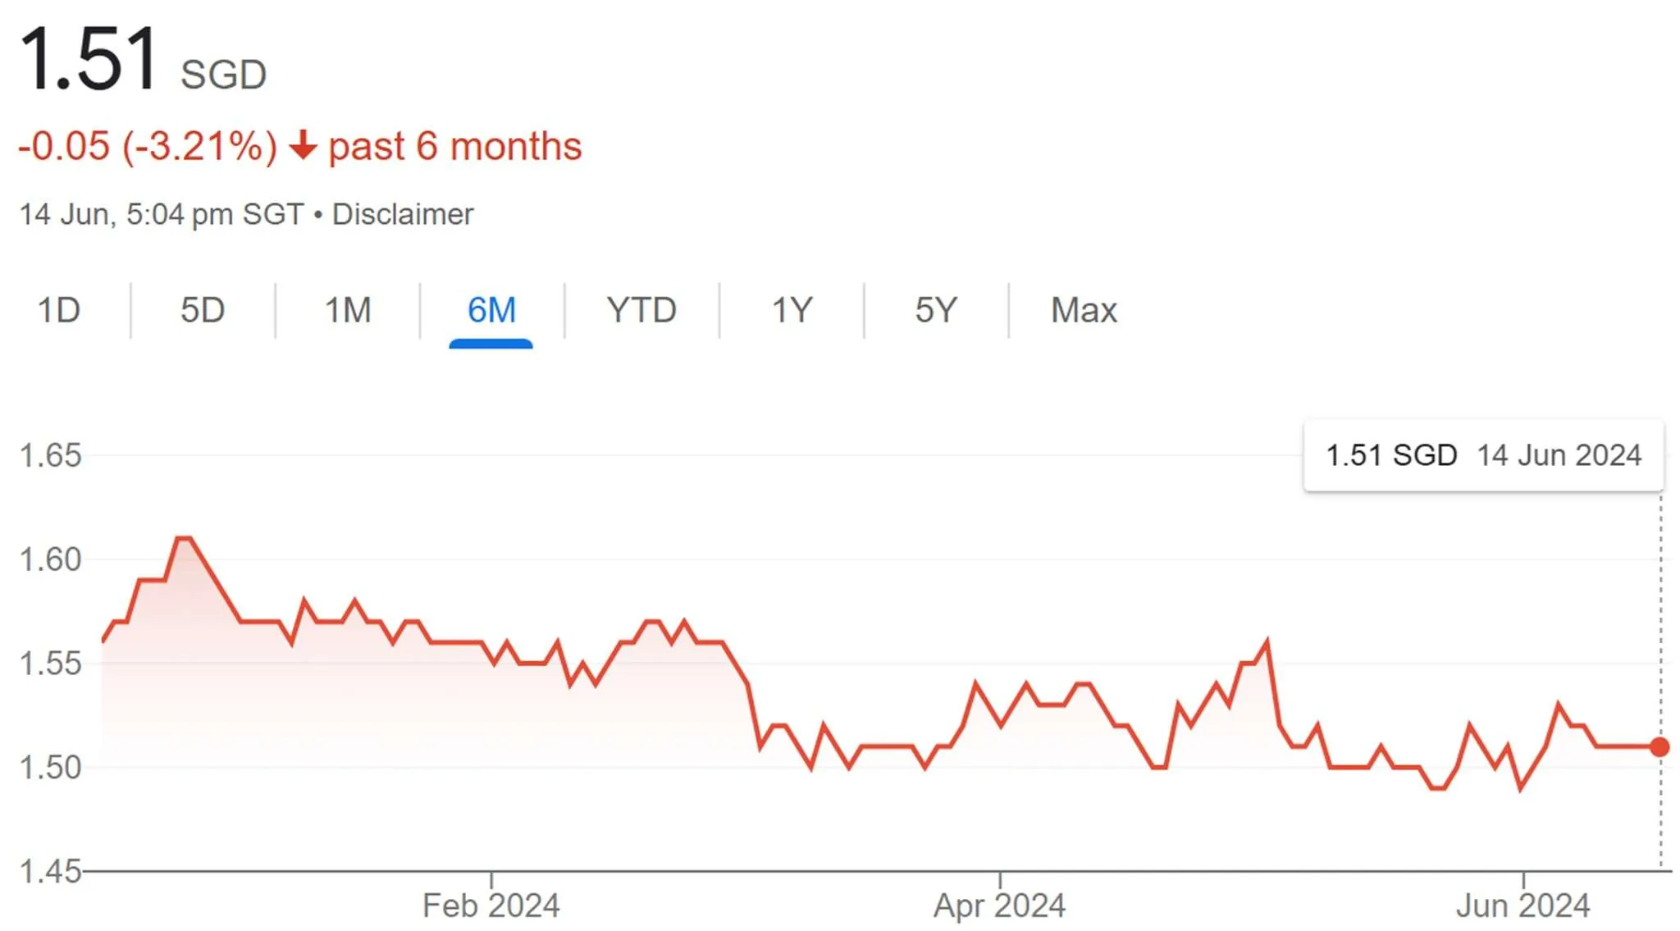Image resolution: width=1680 pixels, height=931 pixels.
Task: Switch to the 5Y chart view
Action: click(x=936, y=310)
